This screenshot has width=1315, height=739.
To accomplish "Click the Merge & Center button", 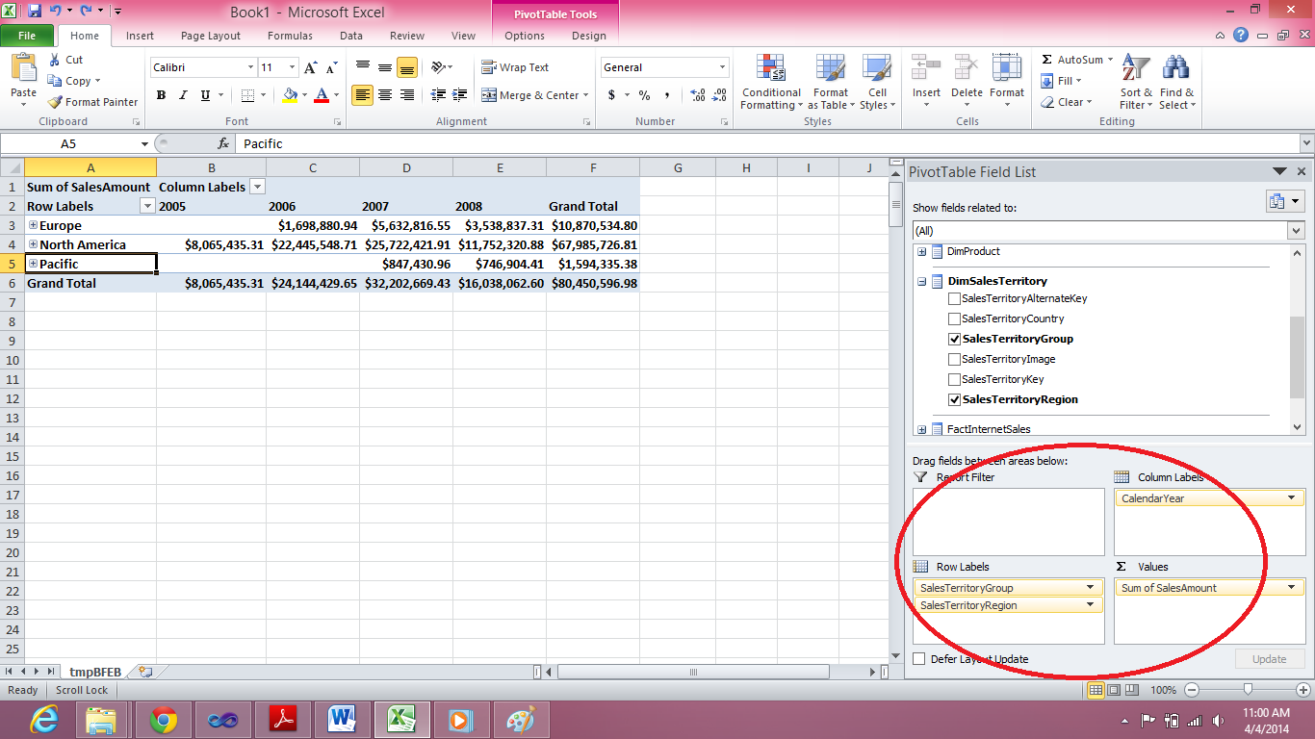I will [535, 95].
